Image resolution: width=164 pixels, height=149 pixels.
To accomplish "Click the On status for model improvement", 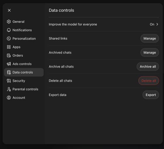I will pos(152,24).
